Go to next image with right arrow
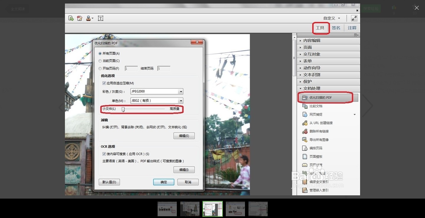The width and height of the screenshot is (425, 218). [x=367, y=106]
